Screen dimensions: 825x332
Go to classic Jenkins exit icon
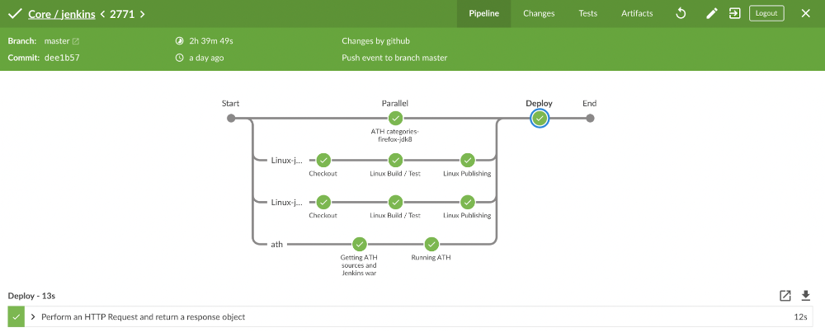click(x=734, y=14)
